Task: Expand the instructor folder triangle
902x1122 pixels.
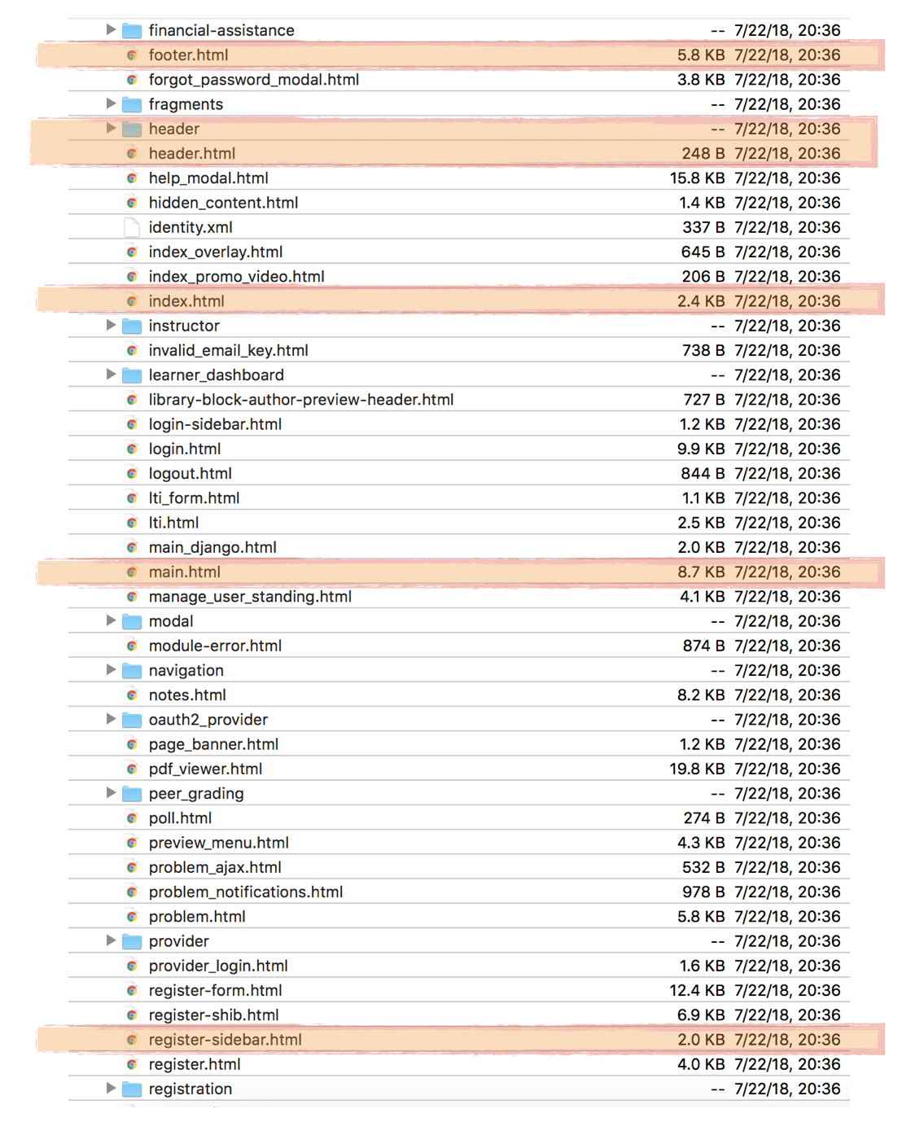Action: coord(112,326)
